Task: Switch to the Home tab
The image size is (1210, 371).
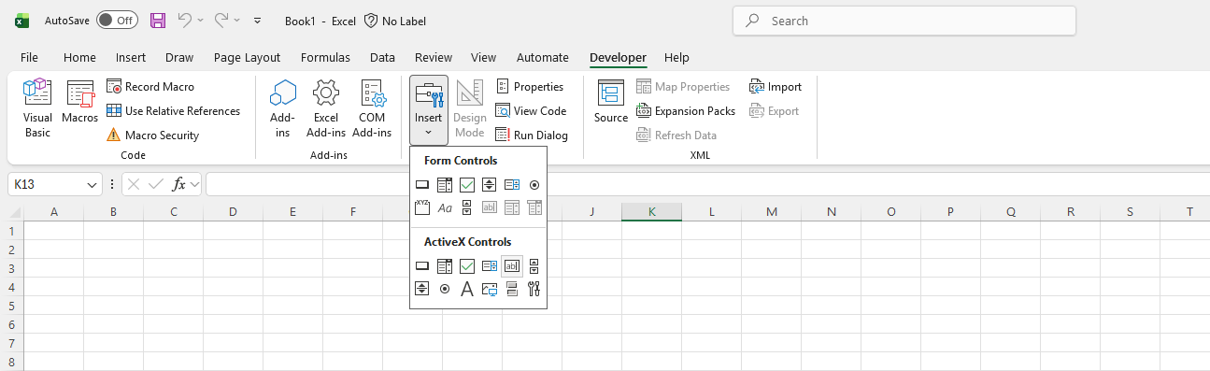Action: click(79, 57)
